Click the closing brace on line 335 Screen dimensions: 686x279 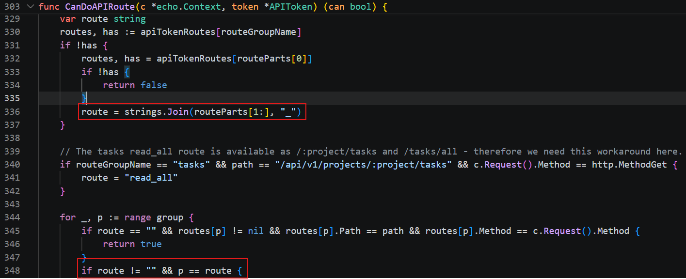click(x=84, y=98)
